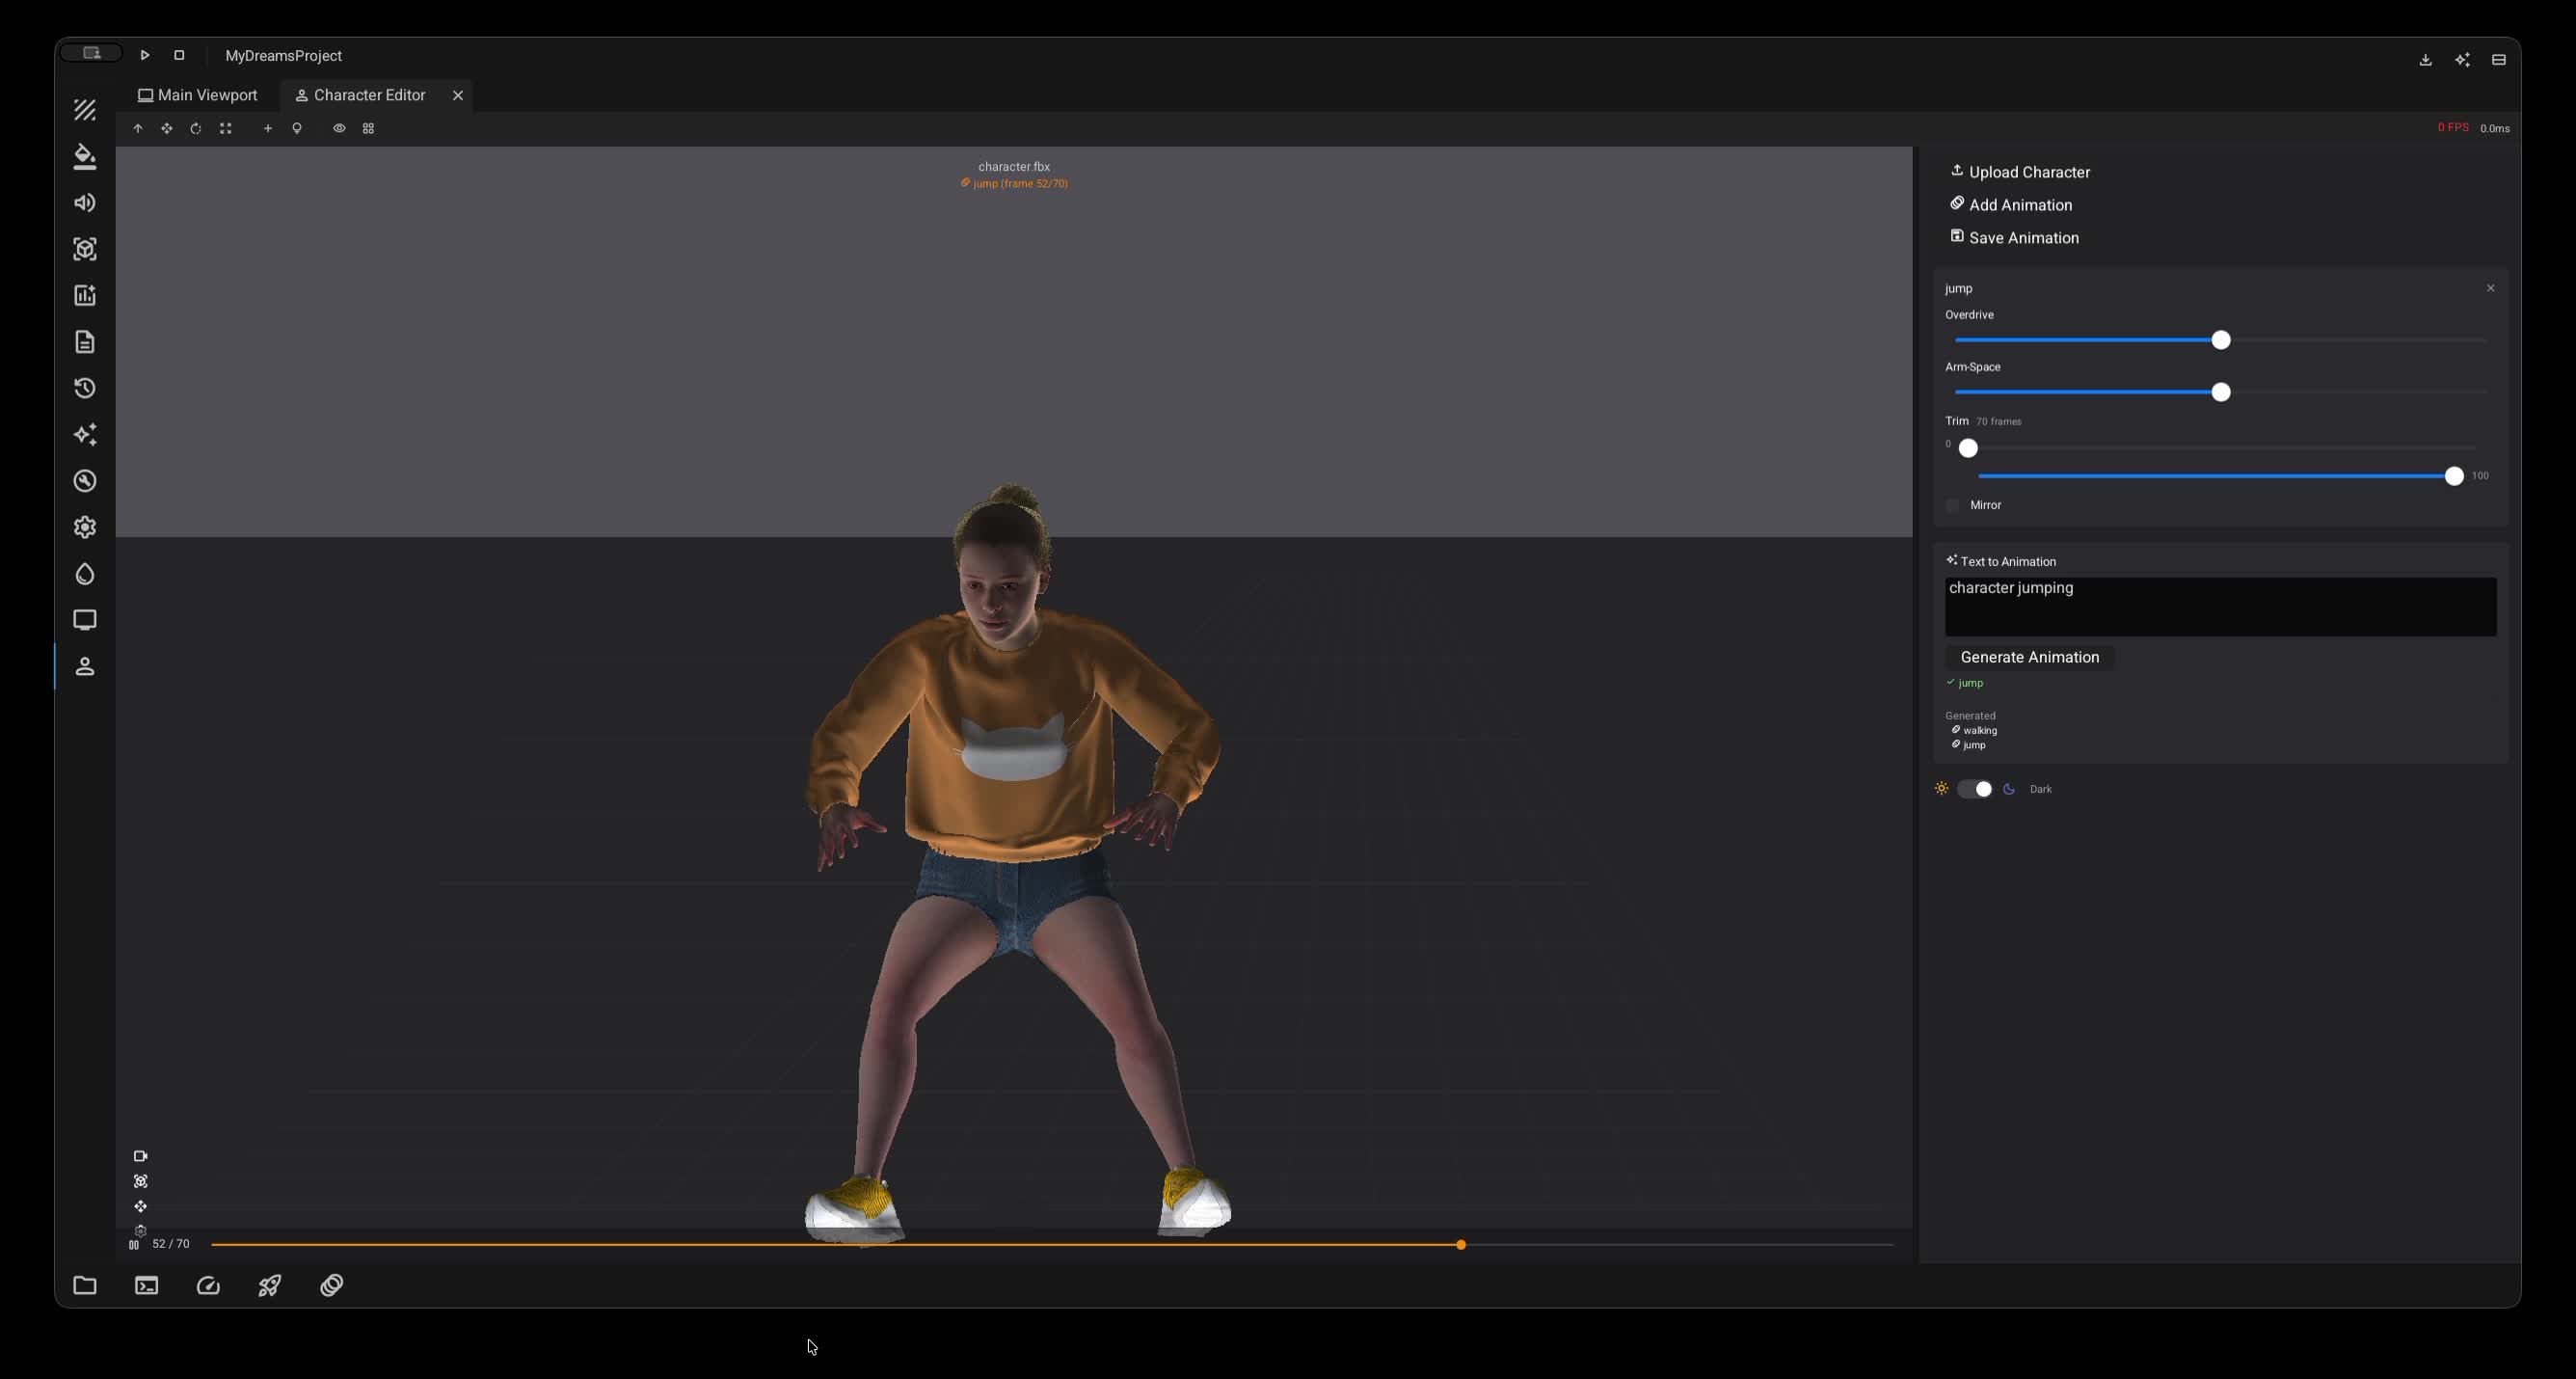Viewport: 2576px width, 1379px height.
Task: Switch to the Main Viewport tab
Action: tap(198, 95)
